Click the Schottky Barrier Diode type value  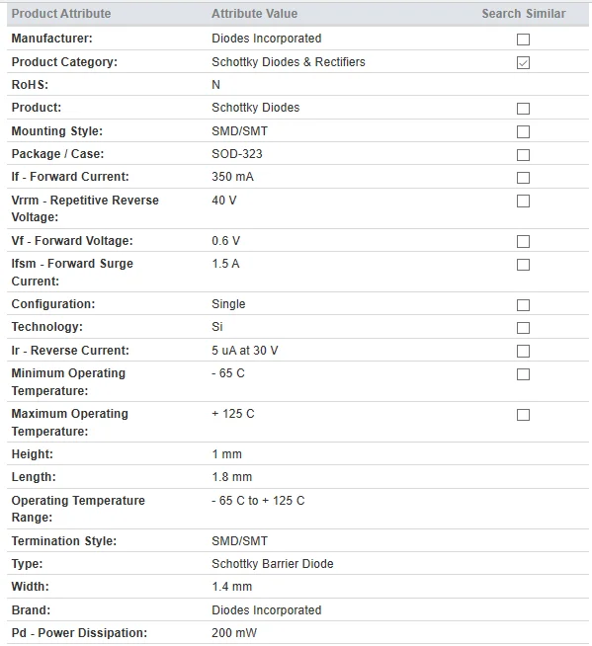(x=273, y=564)
